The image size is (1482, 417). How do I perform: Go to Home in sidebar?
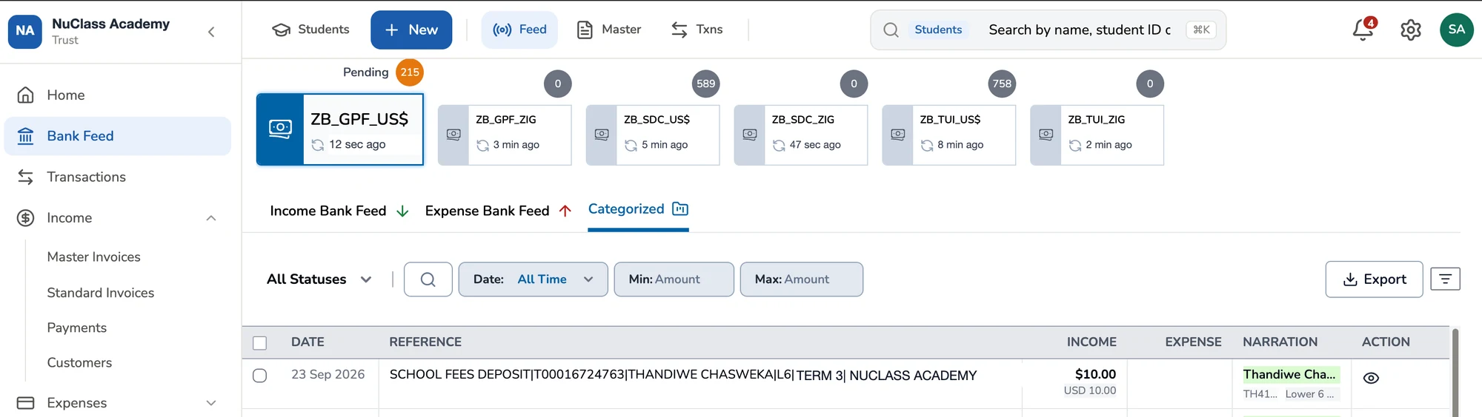pos(118,95)
